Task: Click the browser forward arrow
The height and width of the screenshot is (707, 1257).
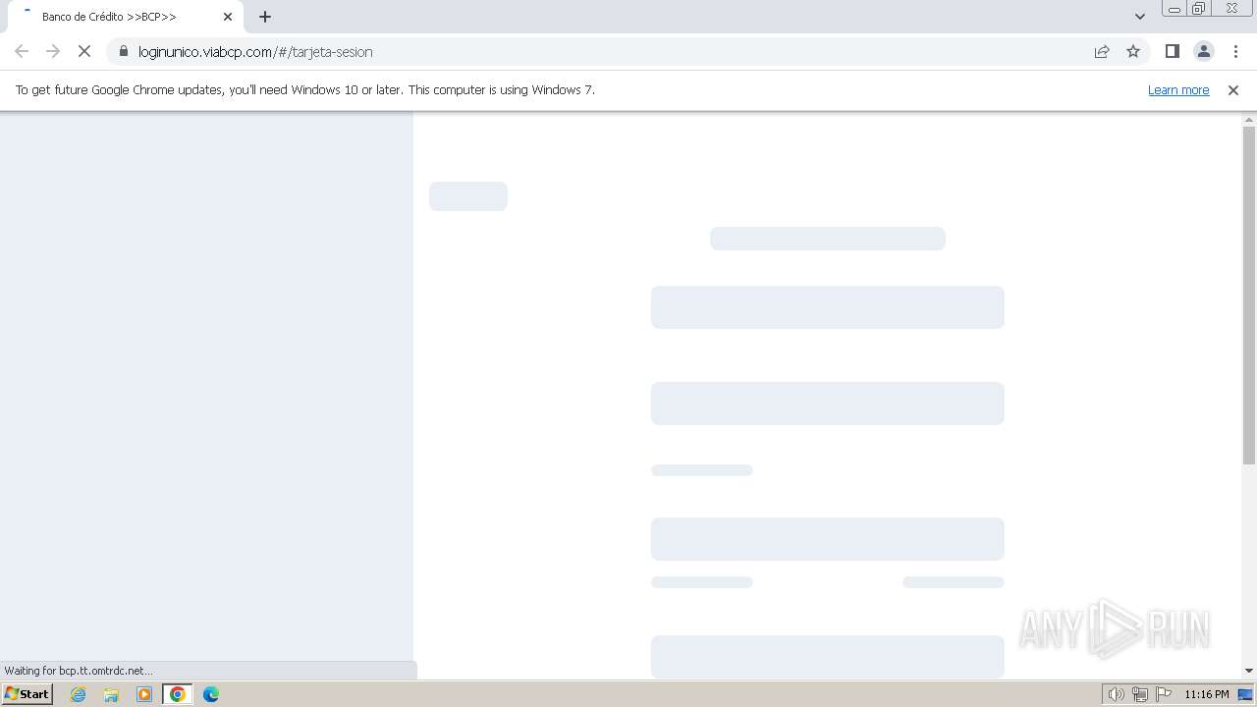Action: point(53,51)
